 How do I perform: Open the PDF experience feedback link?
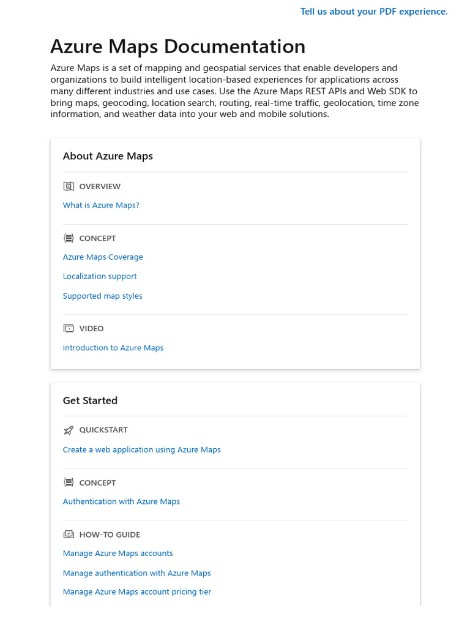(x=374, y=12)
